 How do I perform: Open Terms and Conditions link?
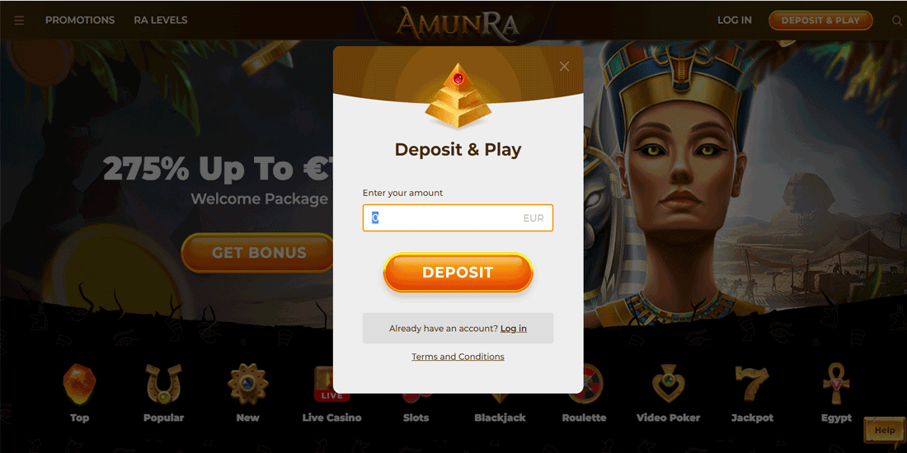[x=458, y=357]
